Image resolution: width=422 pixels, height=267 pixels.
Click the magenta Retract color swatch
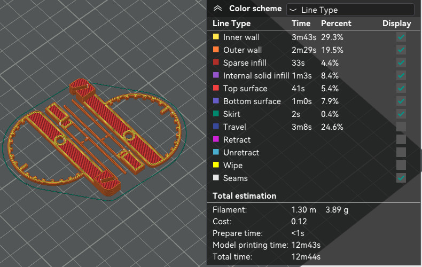pyautogui.click(x=216, y=140)
